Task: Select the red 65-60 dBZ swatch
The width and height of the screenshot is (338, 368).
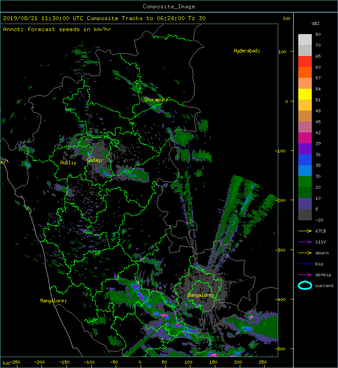Action: point(305,62)
